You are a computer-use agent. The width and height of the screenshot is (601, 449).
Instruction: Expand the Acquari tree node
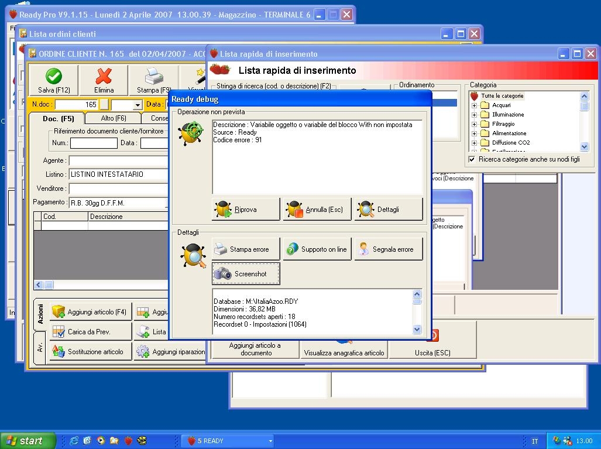click(474, 105)
